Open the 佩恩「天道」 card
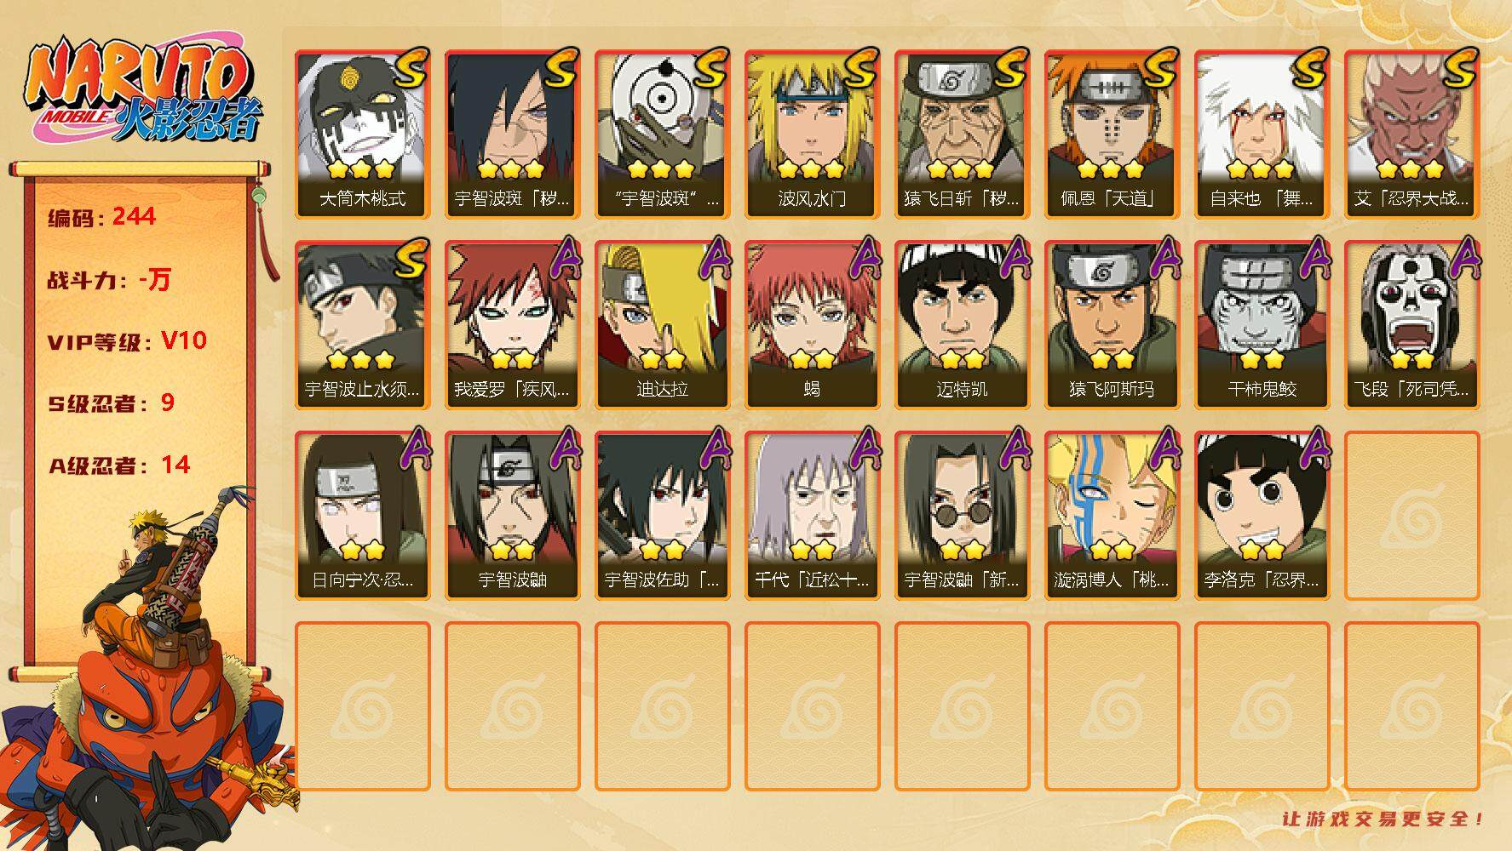Viewport: 1512px width, 851px height. coord(1112,134)
